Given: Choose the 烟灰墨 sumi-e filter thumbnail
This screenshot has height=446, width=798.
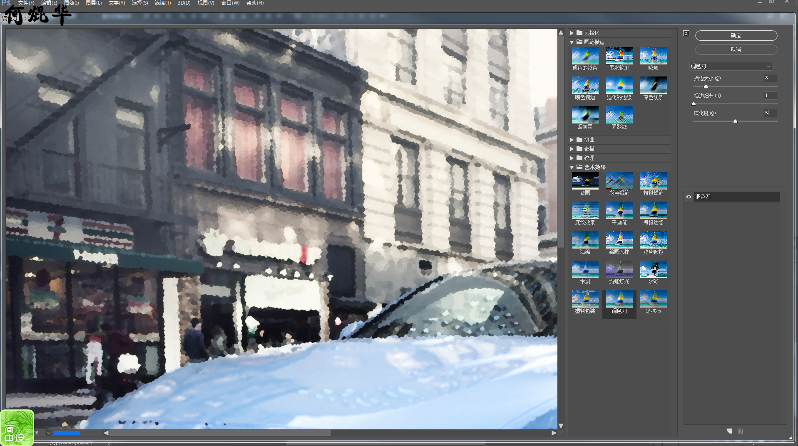Looking at the screenshot, I should click(x=585, y=115).
